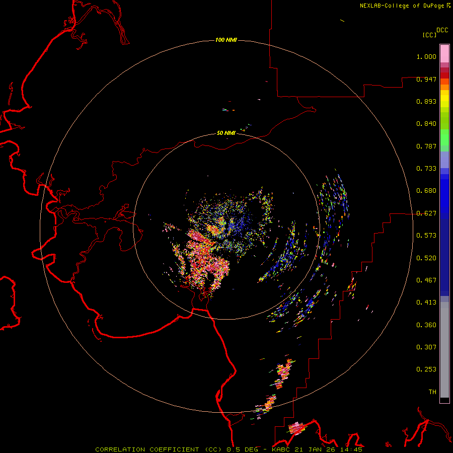
Task: Click the 0.787 scale value
Action: [x=426, y=146]
